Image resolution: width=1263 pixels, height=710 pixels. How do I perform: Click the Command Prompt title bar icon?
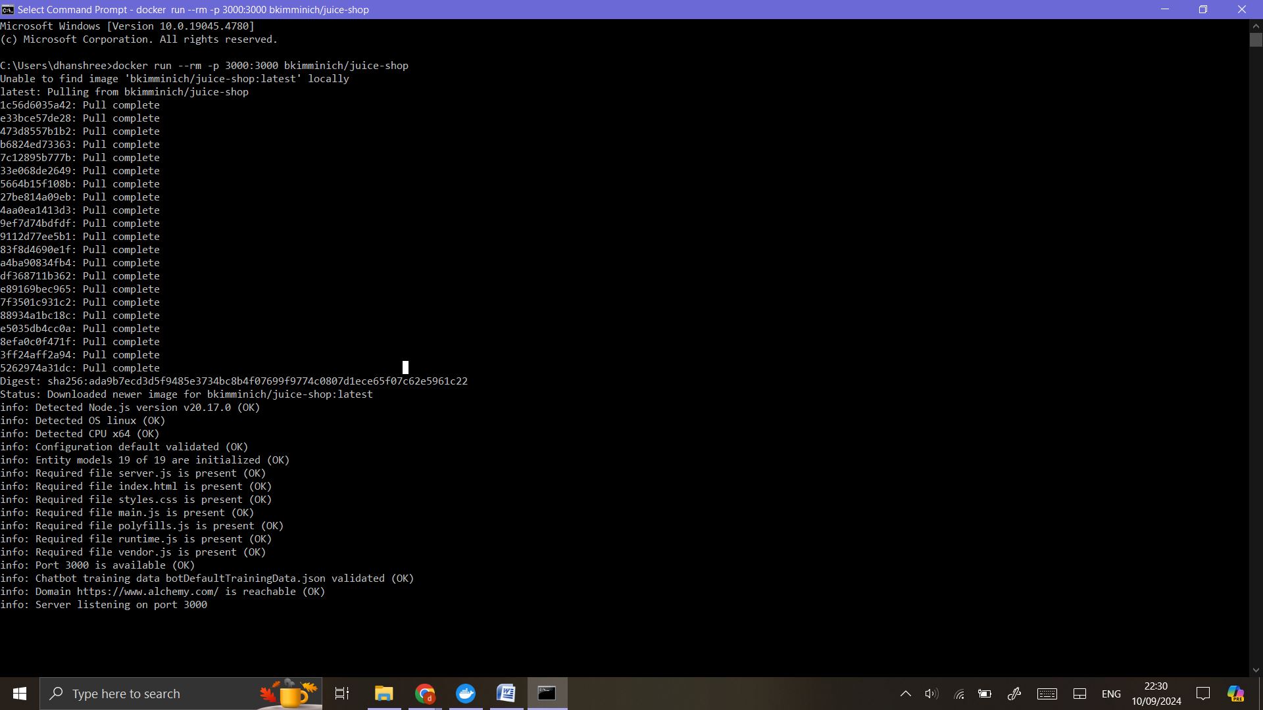7,9
